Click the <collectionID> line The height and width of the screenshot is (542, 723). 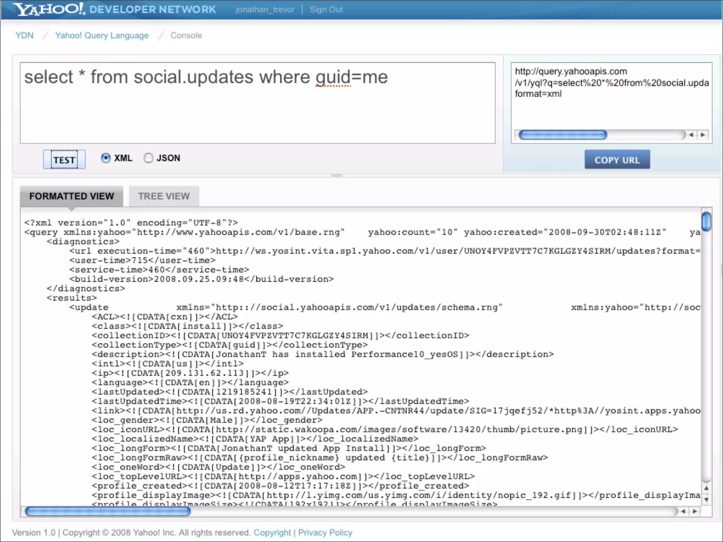(x=281, y=335)
